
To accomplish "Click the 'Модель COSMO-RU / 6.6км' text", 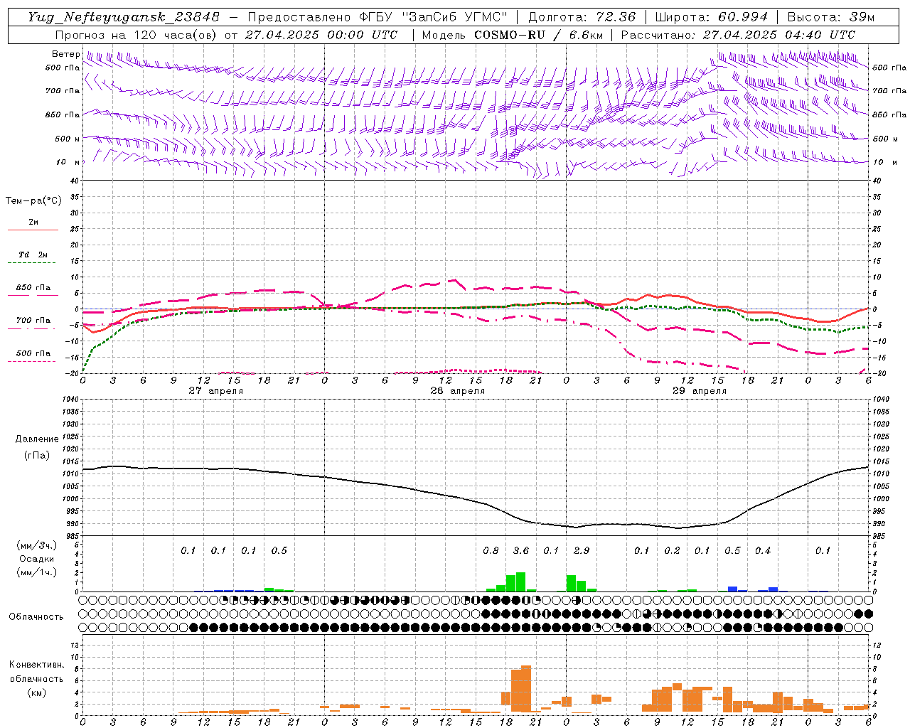I will point(513,35).
